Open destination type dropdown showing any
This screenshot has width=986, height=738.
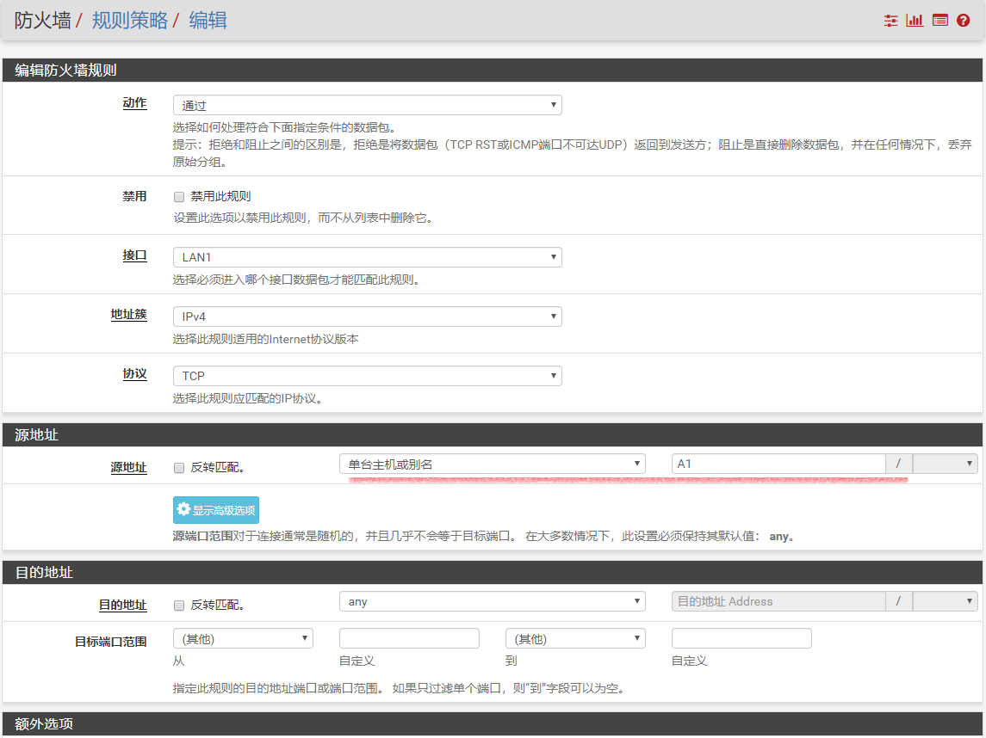click(x=492, y=602)
